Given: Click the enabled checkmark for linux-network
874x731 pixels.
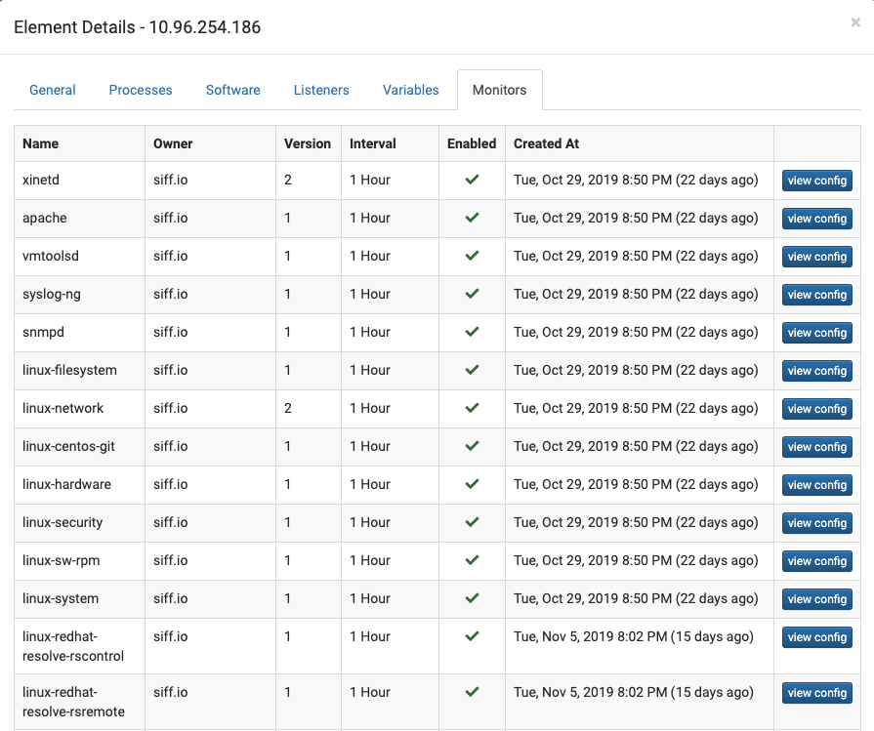Looking at the screenshot, I should pos(472,408).
